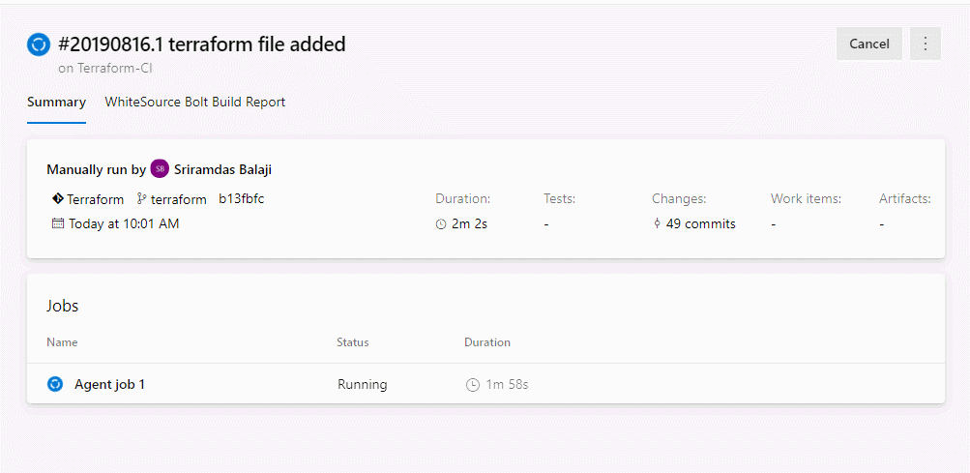The width and height of the screenshot is (970, 473).
Task: Open the Agent job 1 row
Action: pyautogui.click(x=485, y=384)
